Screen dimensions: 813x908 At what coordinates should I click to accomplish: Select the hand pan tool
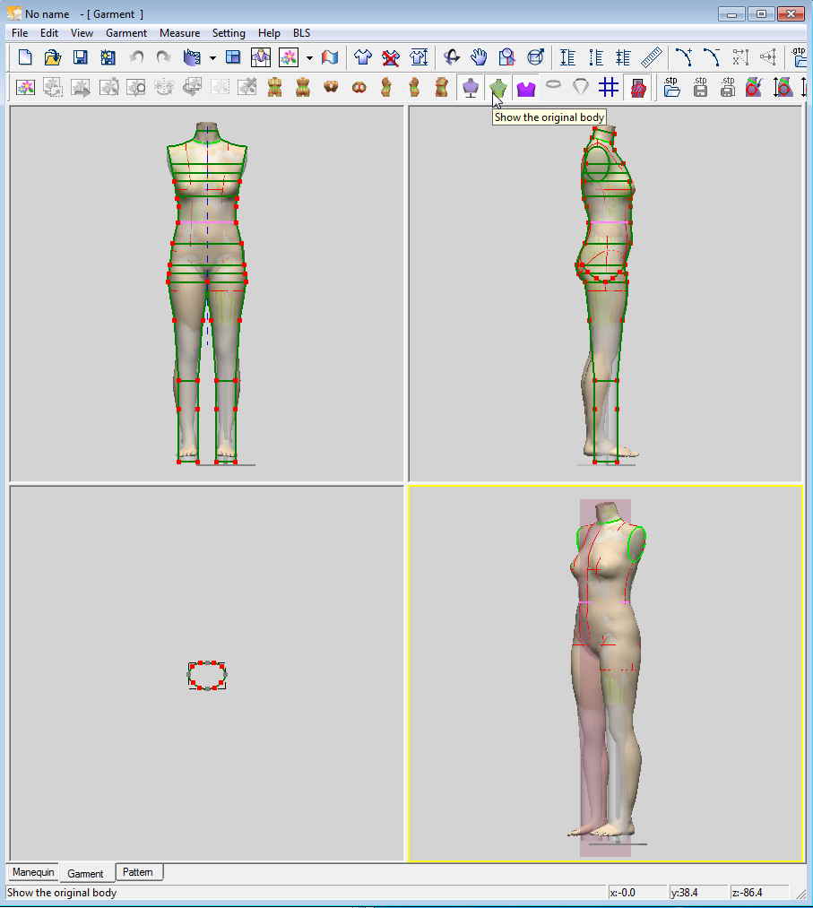[479, 56]
